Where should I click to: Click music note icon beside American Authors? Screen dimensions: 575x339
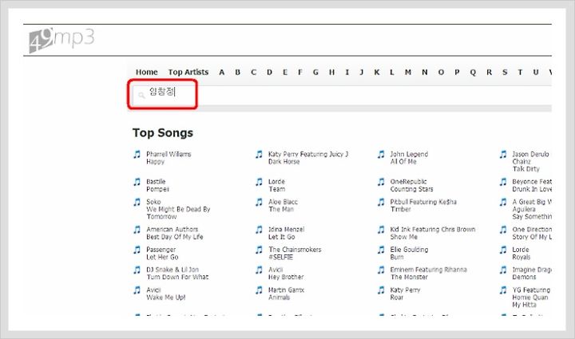[x=137, y=230]
